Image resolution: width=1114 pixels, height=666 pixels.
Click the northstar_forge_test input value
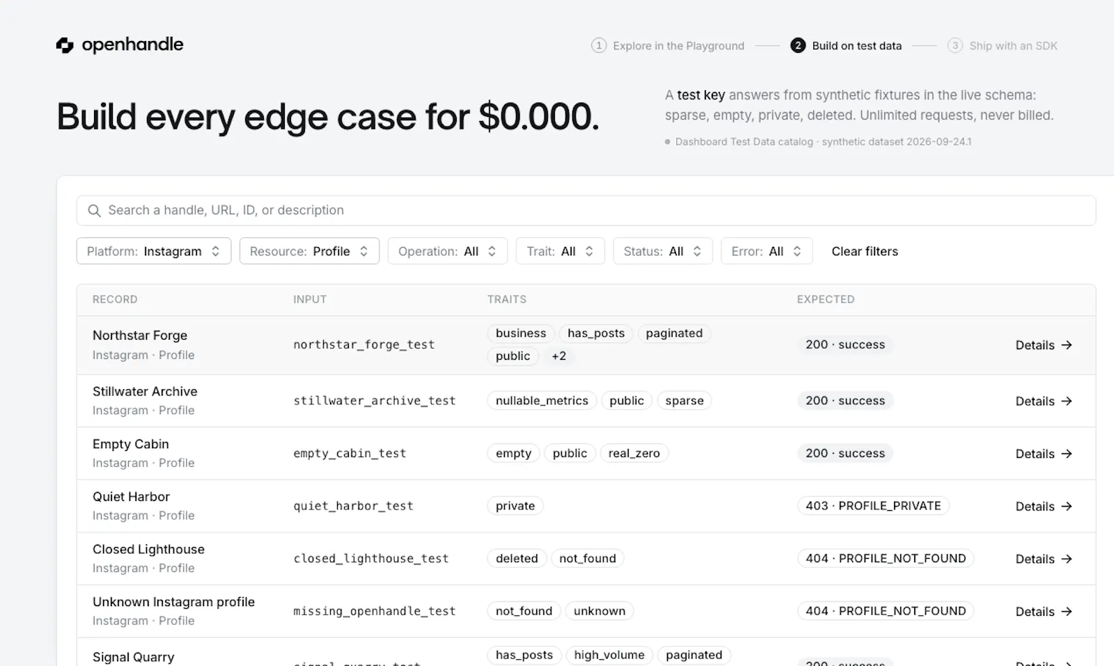point(364,344)
